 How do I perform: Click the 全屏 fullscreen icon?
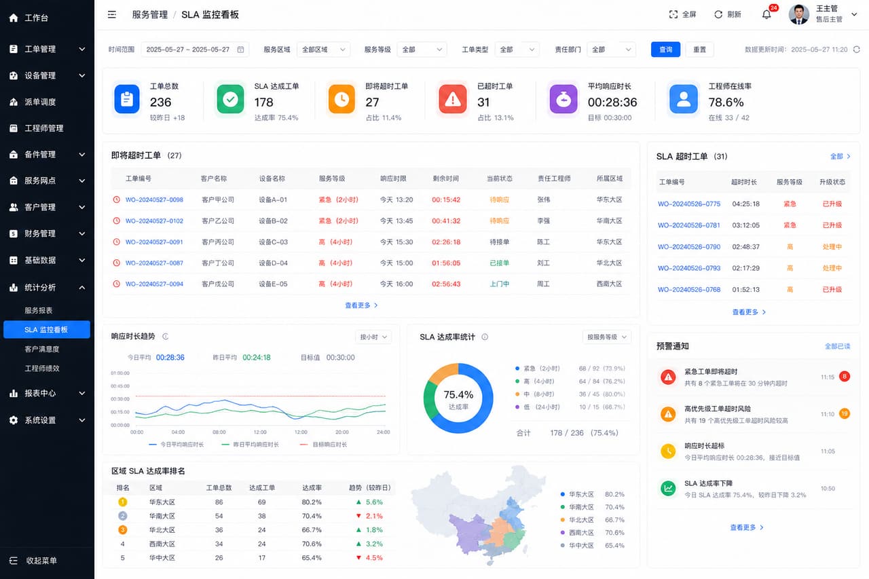pyautogui.click(x=673, y=14)
